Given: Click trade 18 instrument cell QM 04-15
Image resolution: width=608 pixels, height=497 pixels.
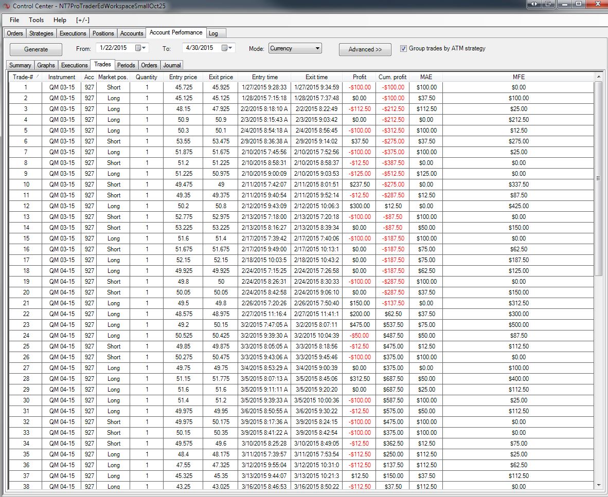Looking at the screenshot, I should [x=62, y=271].
